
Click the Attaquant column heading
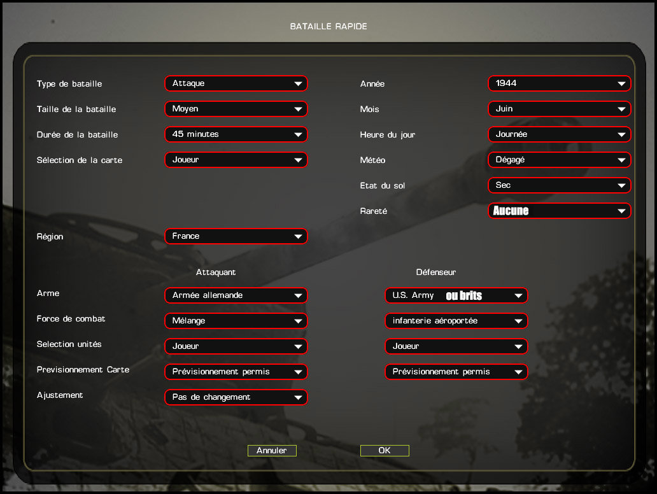coord(216,272)
